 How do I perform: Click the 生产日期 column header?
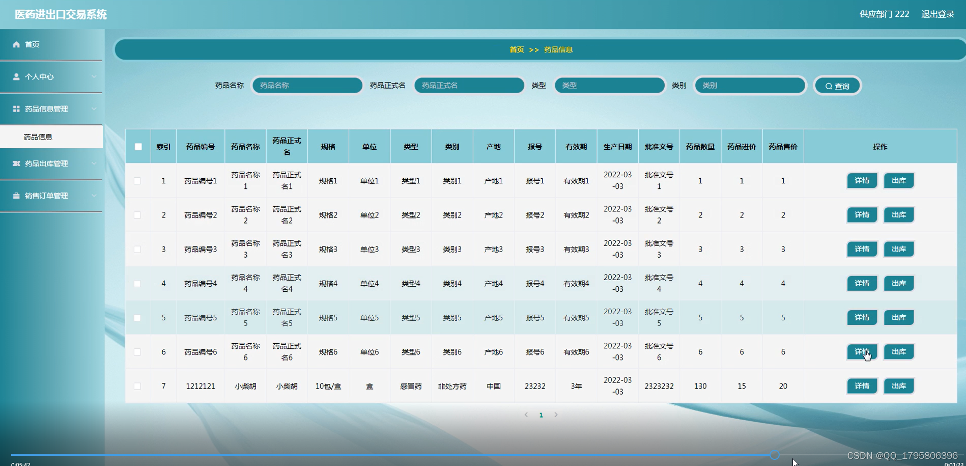(x=617, y=147)
